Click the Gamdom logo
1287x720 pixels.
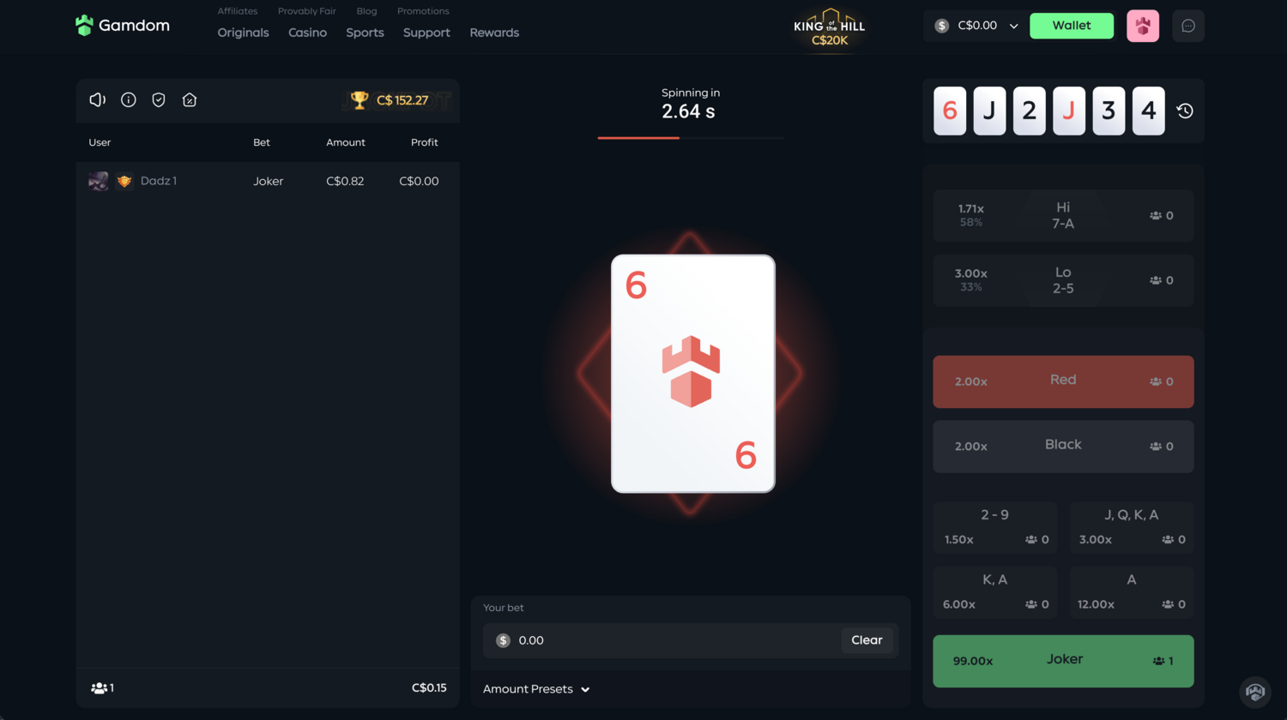pyautogui.click(x=123, y=26)
